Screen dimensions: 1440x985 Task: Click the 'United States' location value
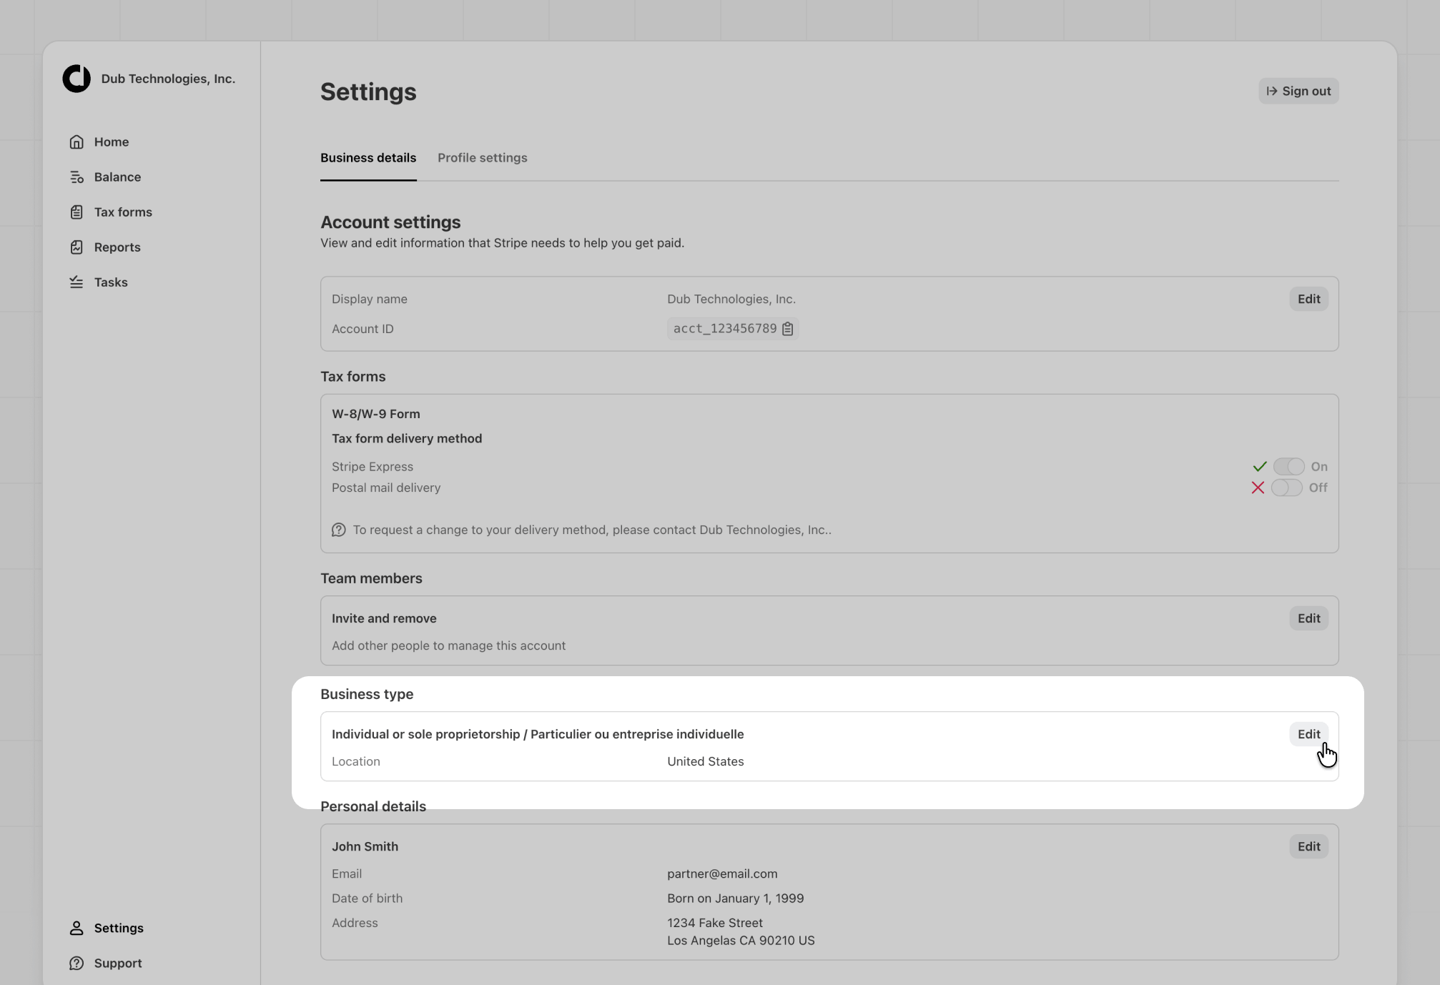click(x=705, y=761)
